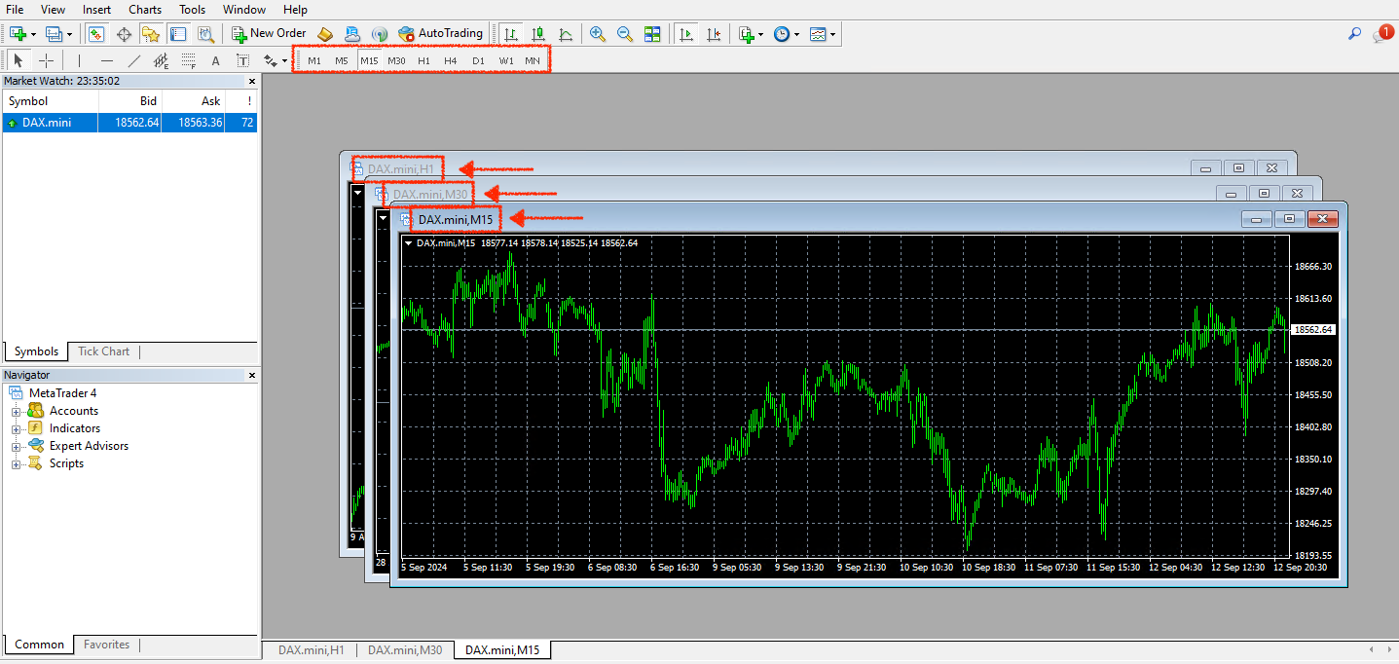Click the Zoom In magnifier icon

(x=597, y=33)
